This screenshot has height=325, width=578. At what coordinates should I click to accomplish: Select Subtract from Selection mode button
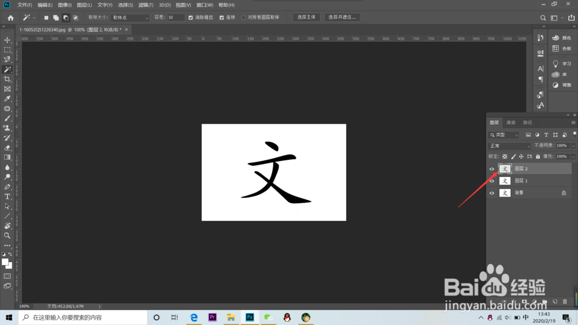(x=66, y=18)
